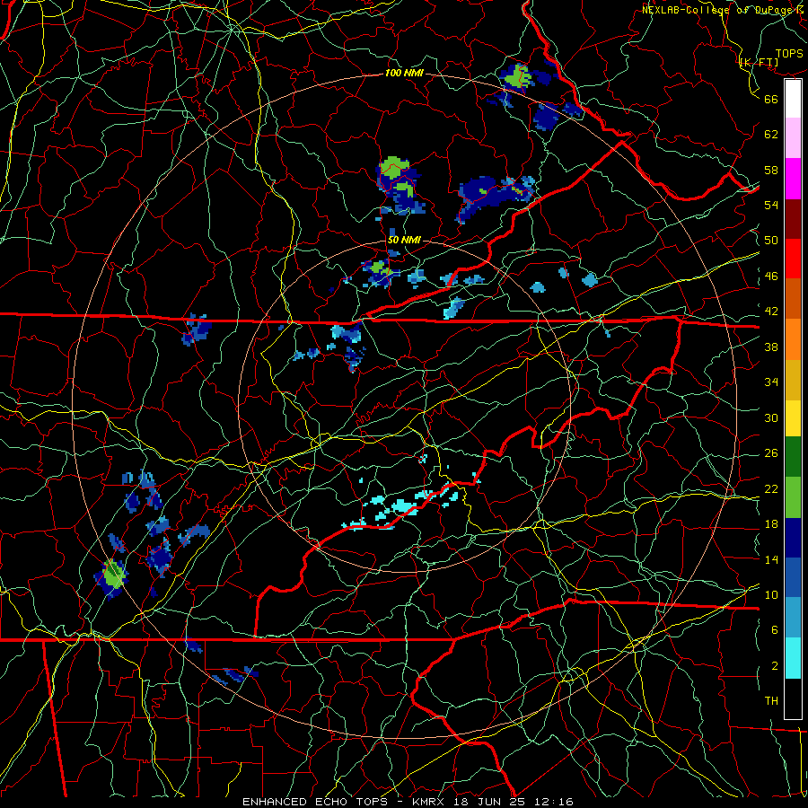Click the '30' legend value
This screenshot has height=808, width=808.
(x=771, y=417)
